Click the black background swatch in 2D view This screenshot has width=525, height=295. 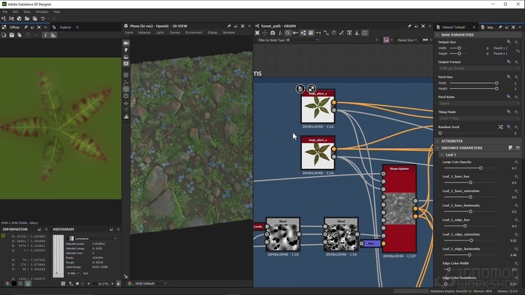(14, 284)
